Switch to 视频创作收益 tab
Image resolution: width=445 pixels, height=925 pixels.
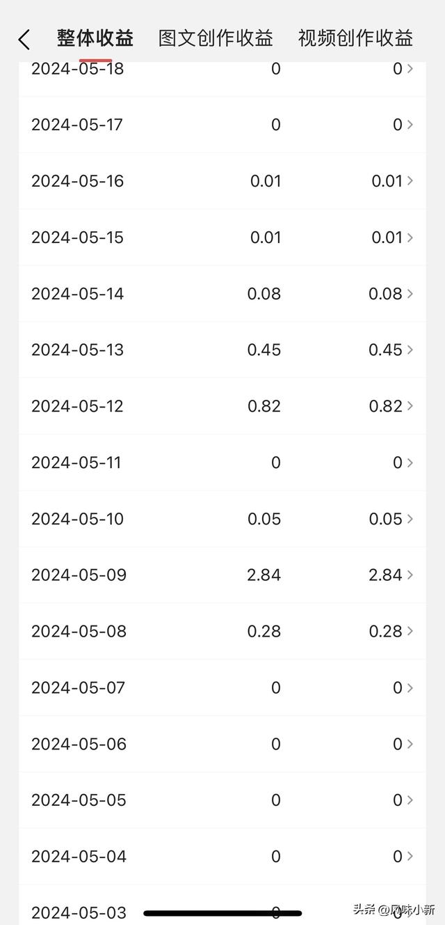(x=355, y=38)
